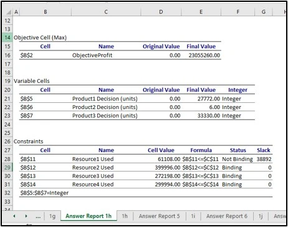288x227 pixels.
Task: Click Resource3 Used cell
Action: (x=93, y=176)
